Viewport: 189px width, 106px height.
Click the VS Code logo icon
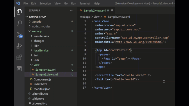click(18, 3)
